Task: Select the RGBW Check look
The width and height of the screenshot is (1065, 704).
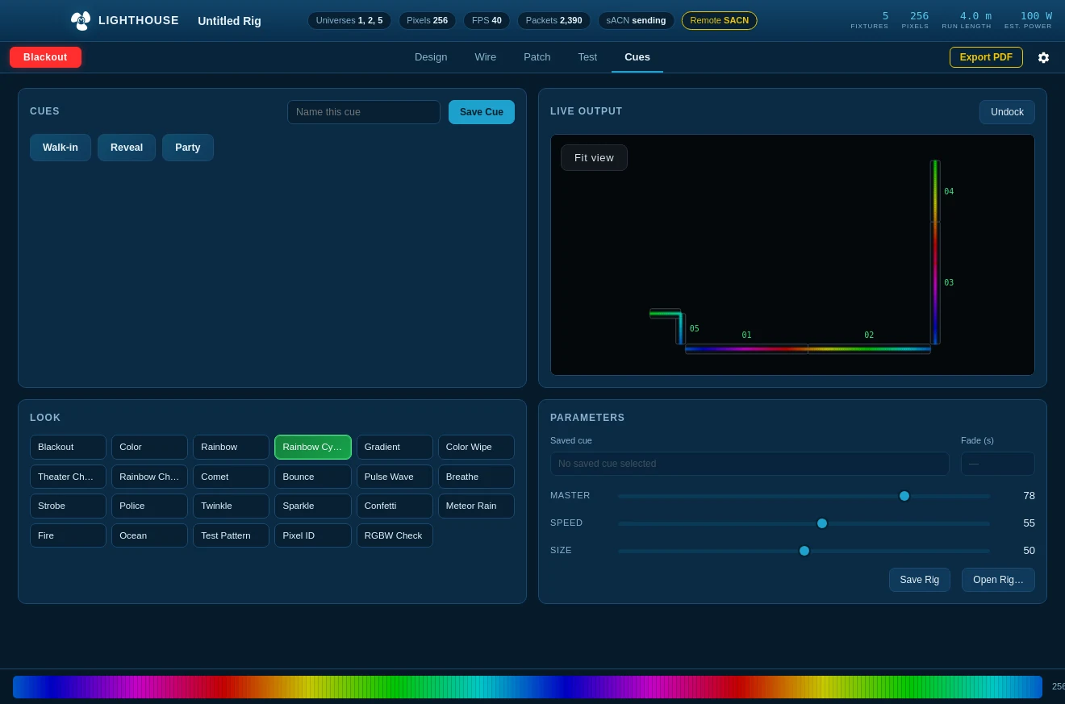Action: [395, 535]
